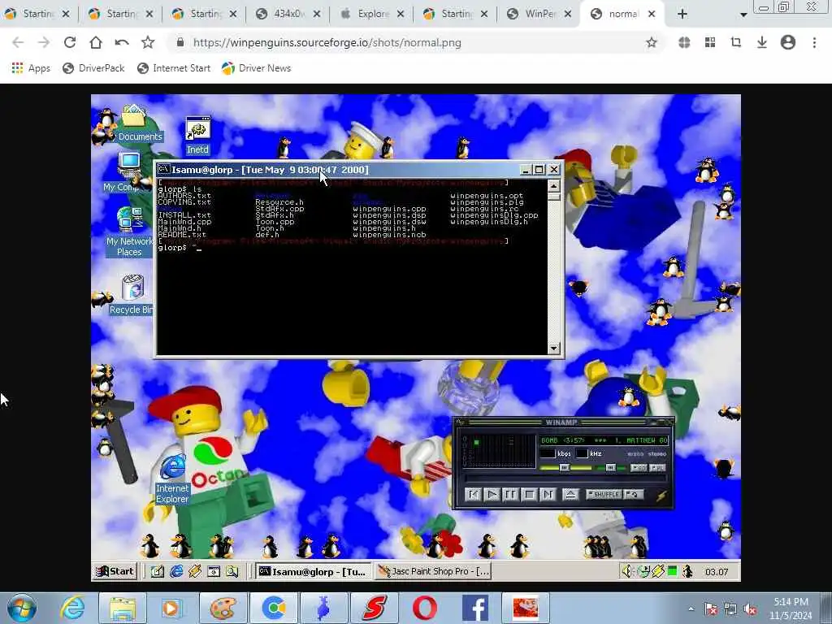This screenshot has height=624, width=832.
Task: Click Winamp stop button
Action: click(x=529, y=495)
